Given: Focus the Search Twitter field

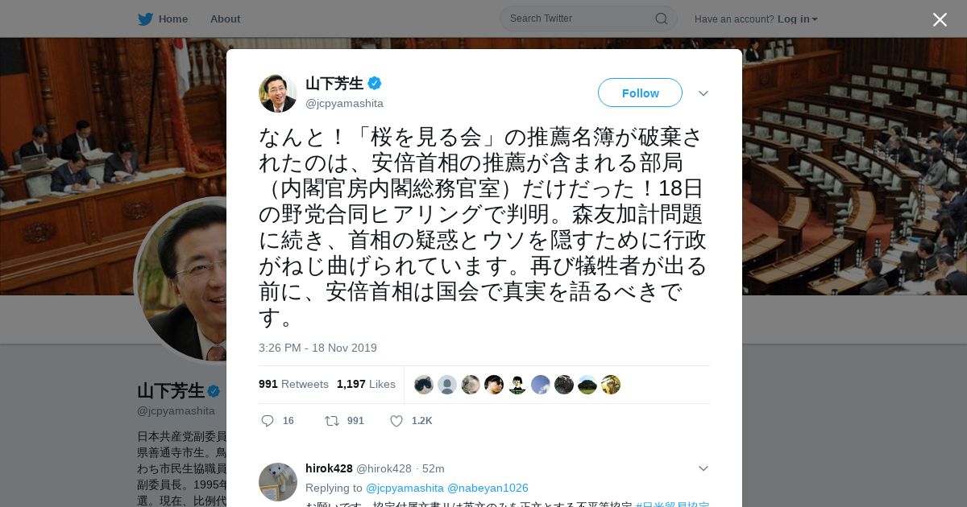Looking at the screenshot, I should pos(588,19).
